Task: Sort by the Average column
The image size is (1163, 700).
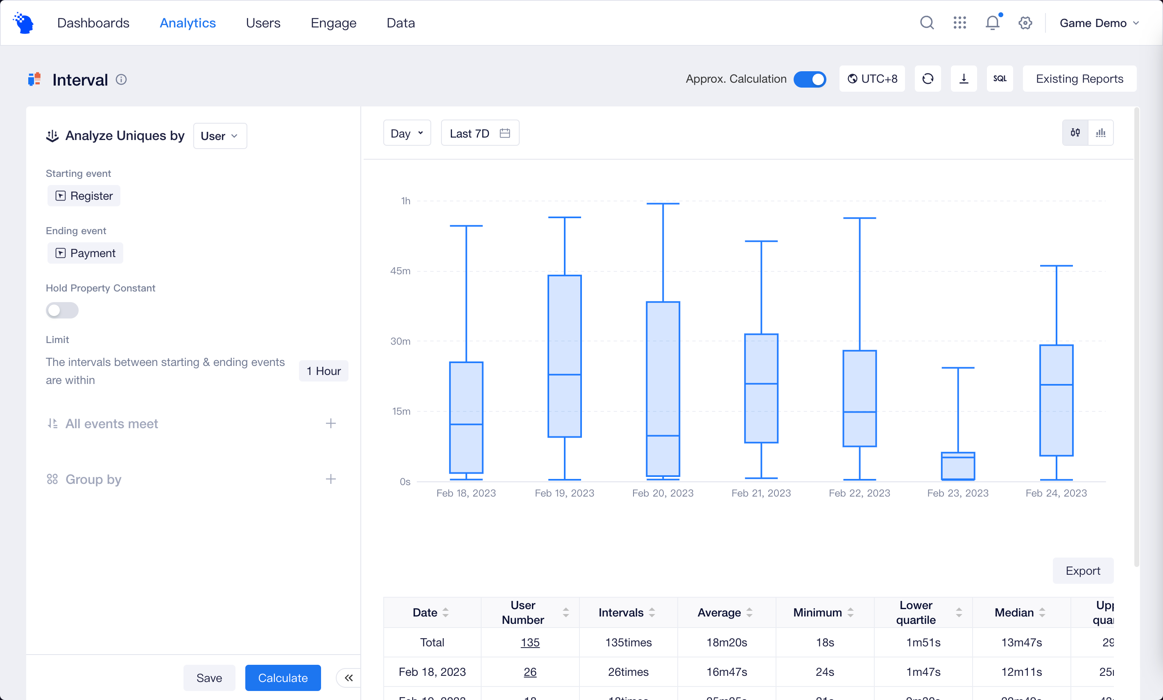Action: (x=749, y=612)
